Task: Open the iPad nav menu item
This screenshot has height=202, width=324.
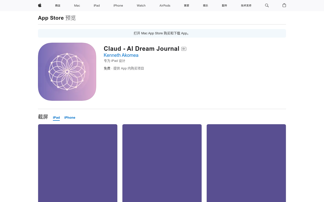Action: tap(97, 6)
